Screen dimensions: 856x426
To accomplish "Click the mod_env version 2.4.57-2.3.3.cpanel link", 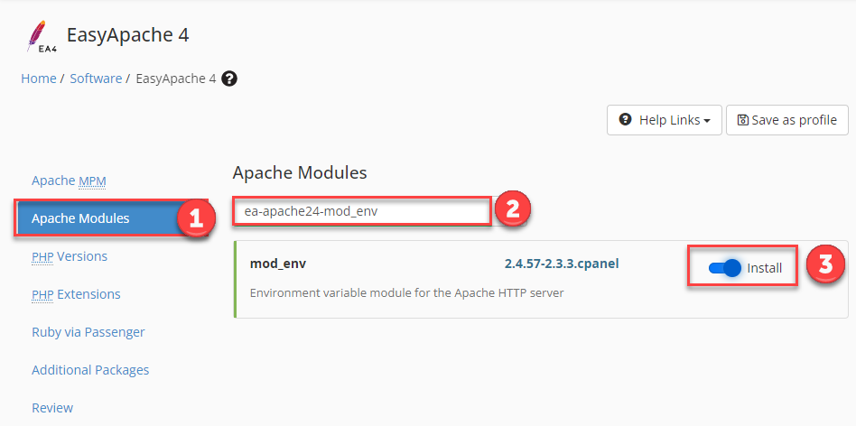I will (561, 264).
